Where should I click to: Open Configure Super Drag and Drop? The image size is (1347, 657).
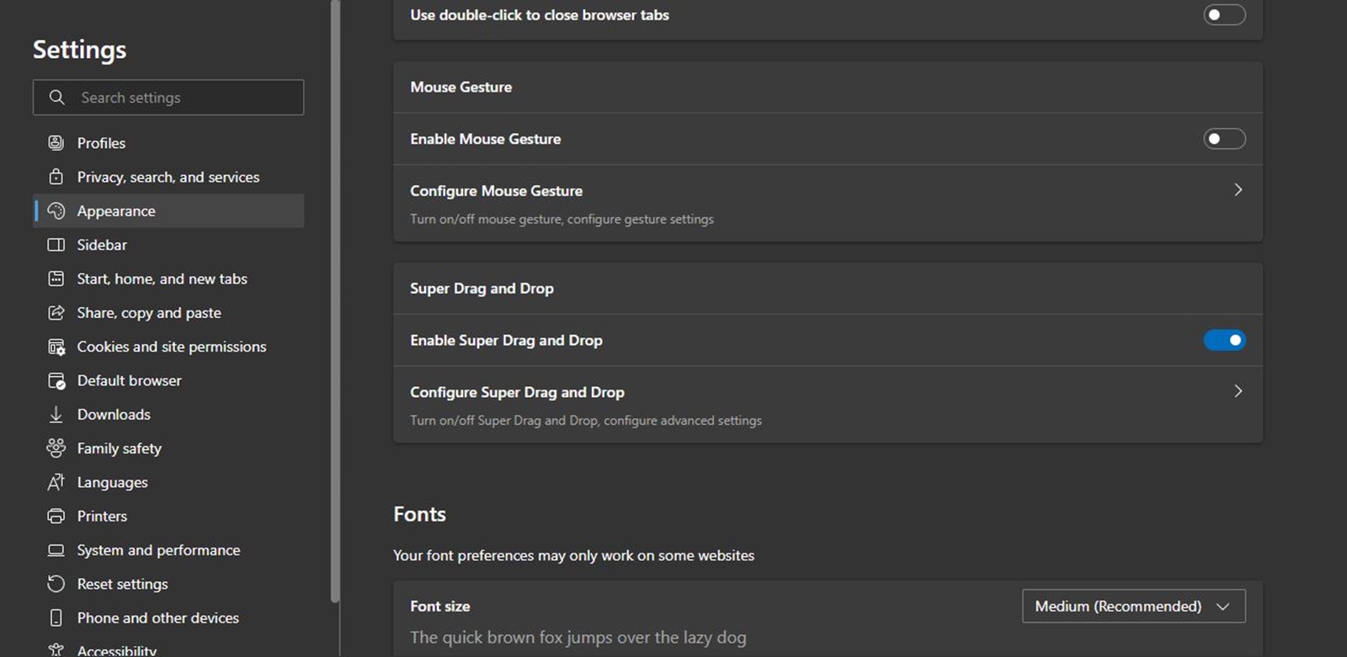pos(1237,391)
